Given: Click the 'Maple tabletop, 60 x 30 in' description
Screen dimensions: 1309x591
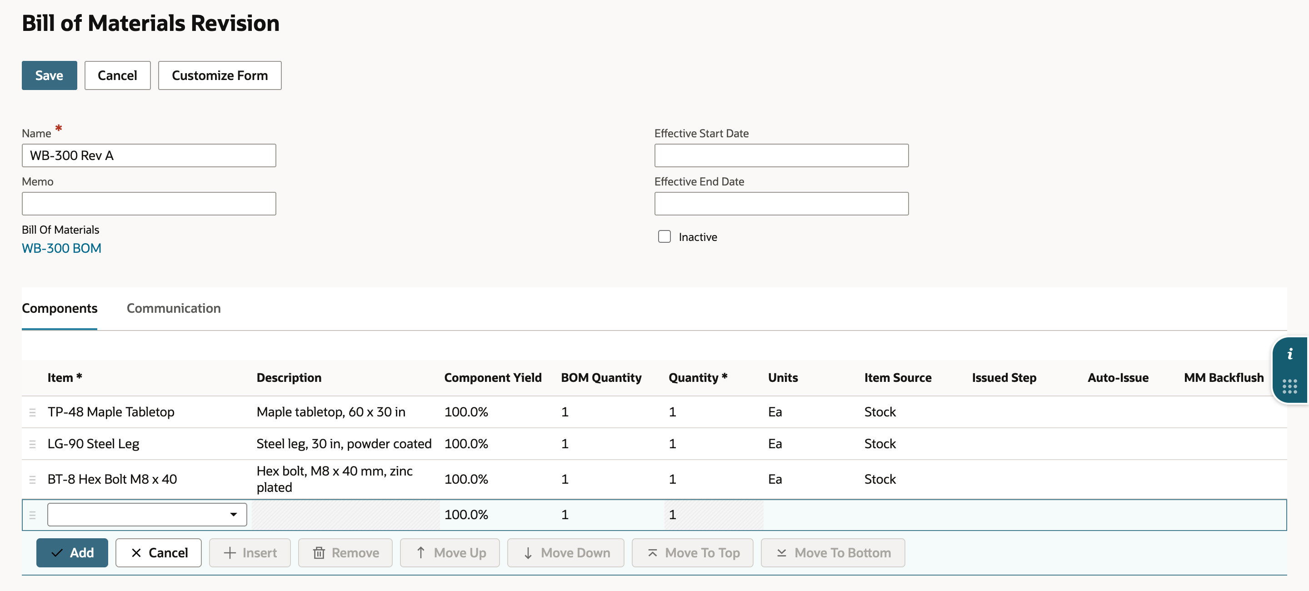Looking at the screenshot, I should (x=331, y=412).
